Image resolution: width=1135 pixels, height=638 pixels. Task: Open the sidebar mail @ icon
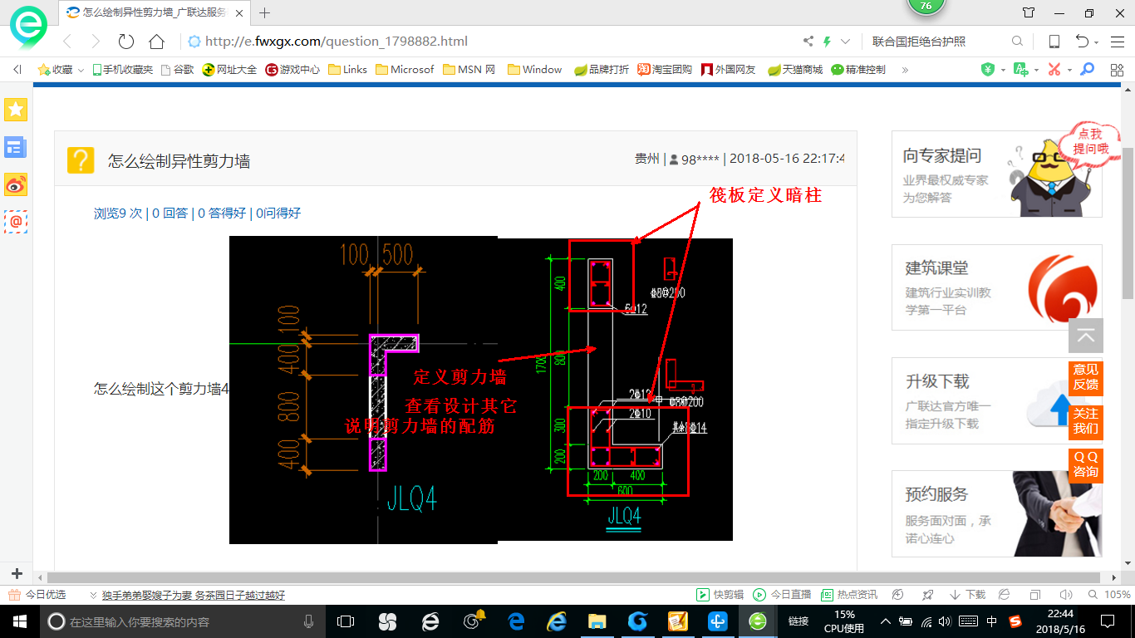click(16, 221)
